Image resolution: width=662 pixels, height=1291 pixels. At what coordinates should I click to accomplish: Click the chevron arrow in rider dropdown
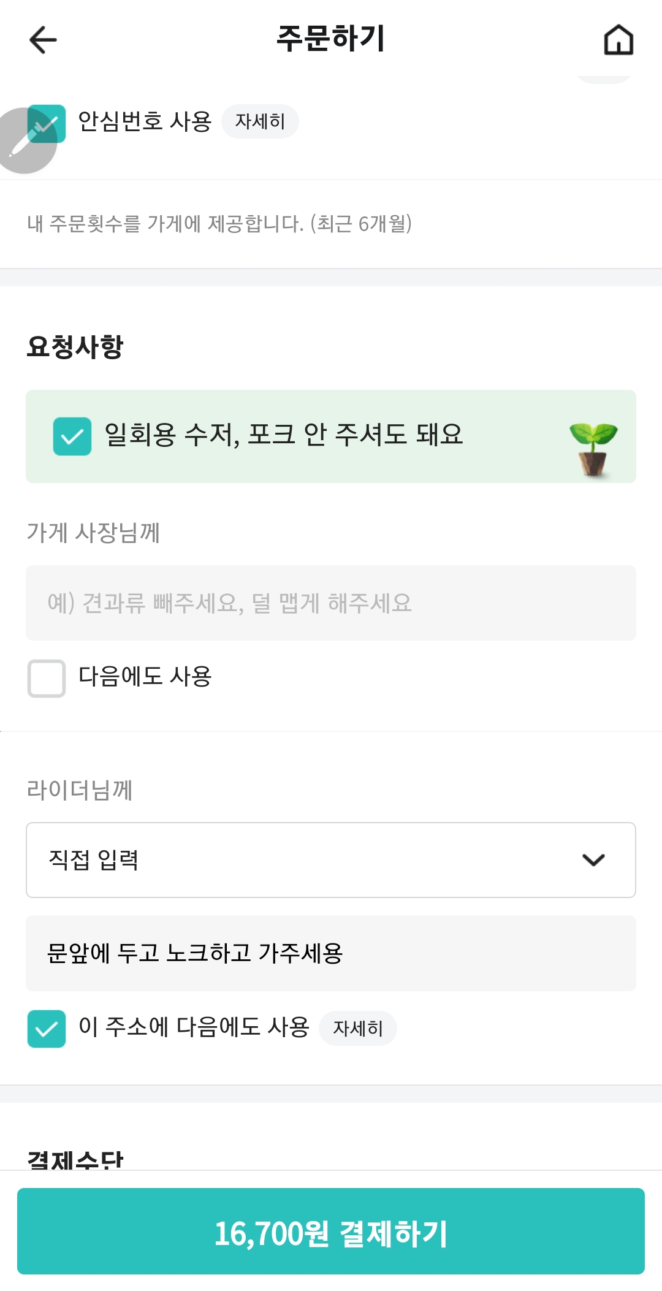point(593,860)
